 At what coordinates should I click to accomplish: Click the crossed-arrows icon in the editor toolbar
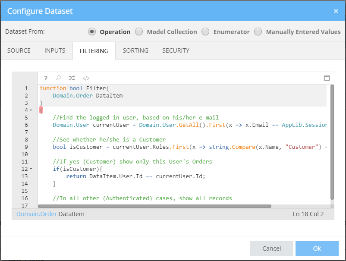[72, 78]
